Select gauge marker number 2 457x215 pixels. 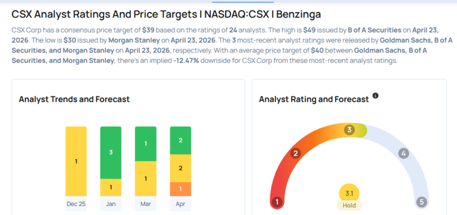coord(295,154)
